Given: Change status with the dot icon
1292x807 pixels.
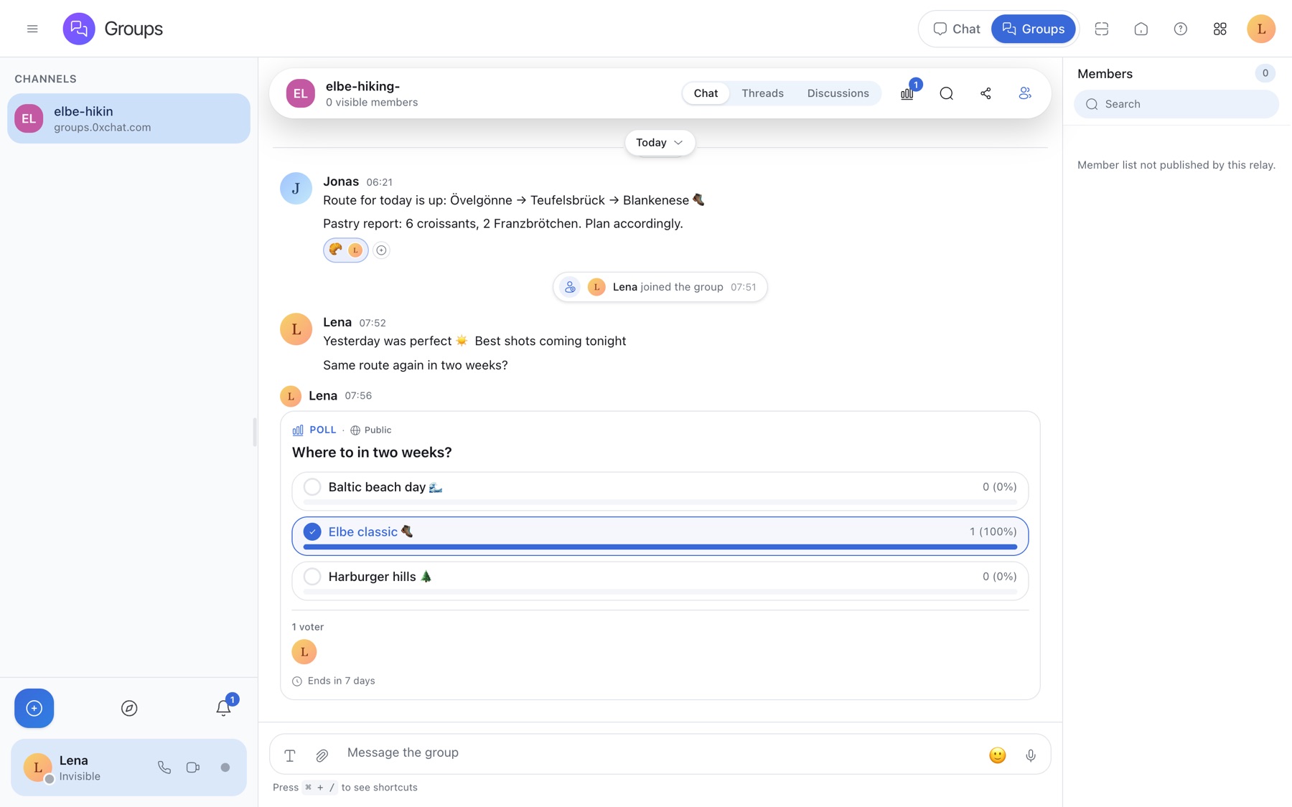Looking at the screenshot, I should click(x=225, y=768).
